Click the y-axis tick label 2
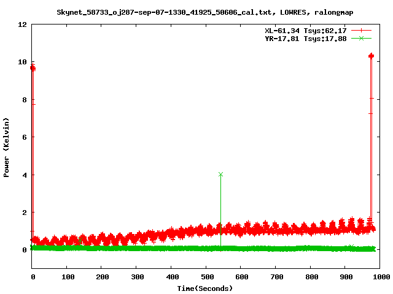The image size is (393, 294). pyautogui.click(x=25, y=213)
